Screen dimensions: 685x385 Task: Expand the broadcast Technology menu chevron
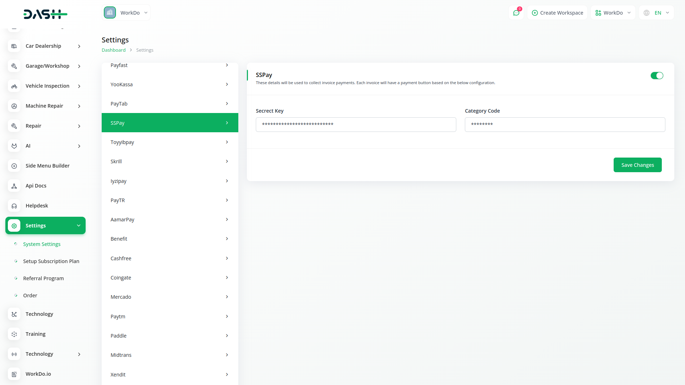coord(79,354)
